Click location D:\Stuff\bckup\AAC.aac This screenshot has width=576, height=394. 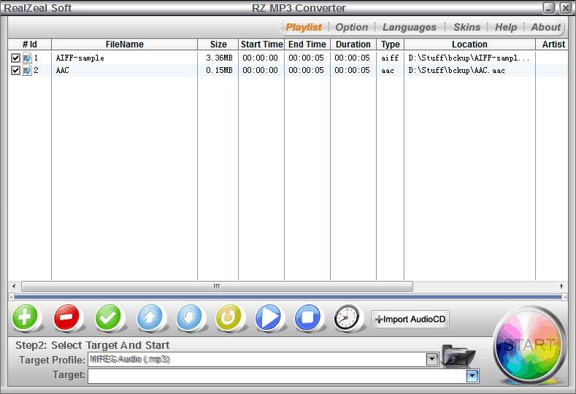[456, 70]
